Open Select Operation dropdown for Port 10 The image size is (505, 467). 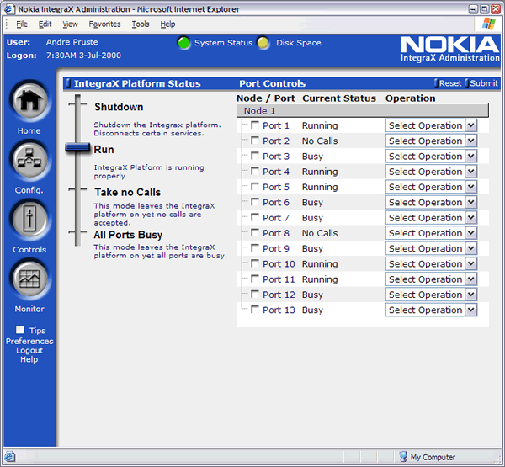click(x=431, y=263)
